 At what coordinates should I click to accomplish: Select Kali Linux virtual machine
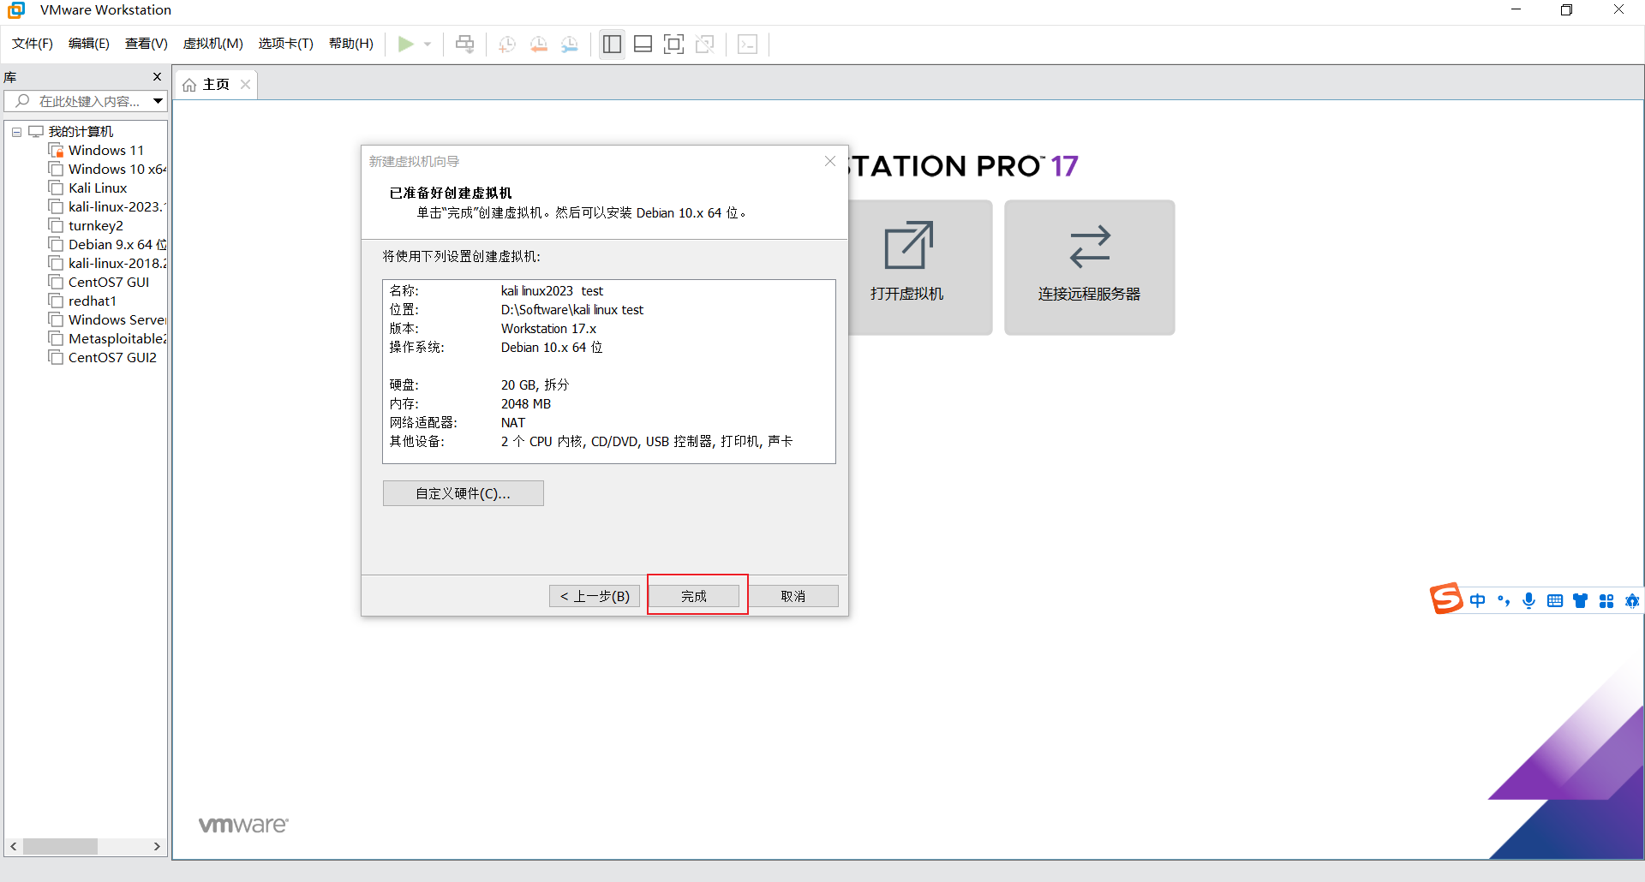click(98, 188)
